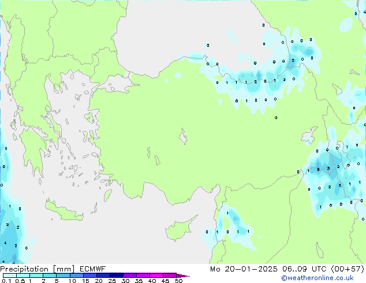366x283 pixels.
Task: Click the 40 legend scale label
Action: coord(152,281)
